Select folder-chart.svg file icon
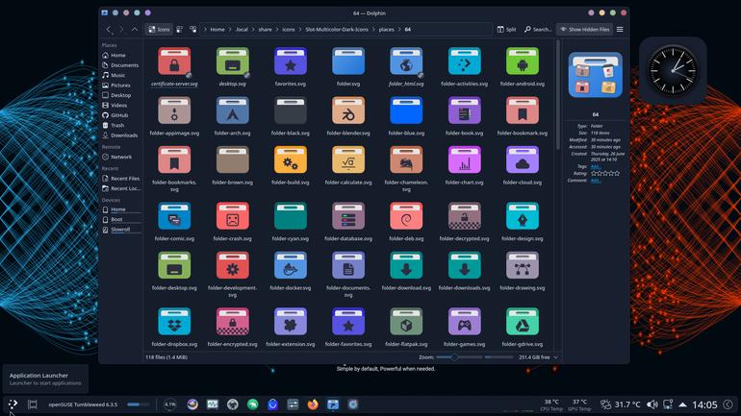Viewport: 741px width, 416px height. [x=464, y=159]
